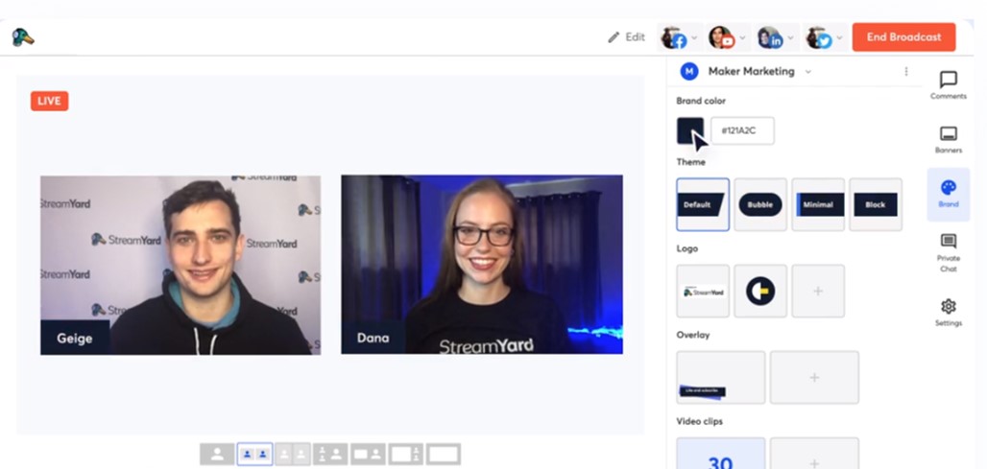Choose the Block theme

876,204
